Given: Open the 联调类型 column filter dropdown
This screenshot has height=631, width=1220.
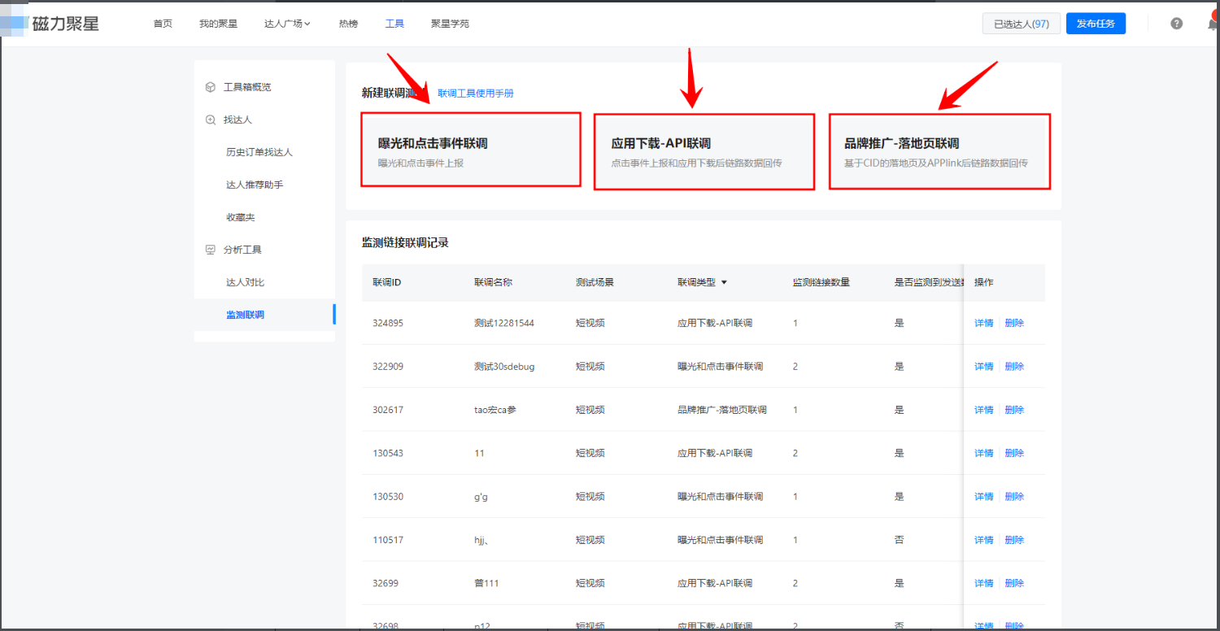Looking at the screenshot, I should pyautogui.click(x=724, y=283).
